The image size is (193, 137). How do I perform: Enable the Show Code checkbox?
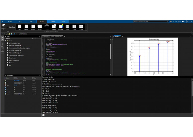pos(8,27)
